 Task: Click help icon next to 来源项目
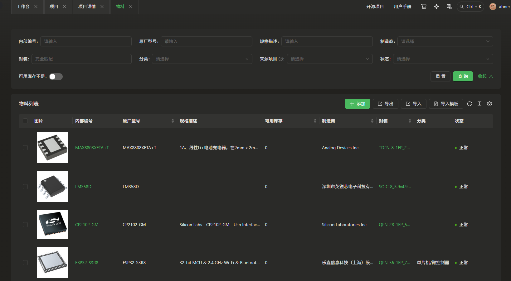coord(281,59)
